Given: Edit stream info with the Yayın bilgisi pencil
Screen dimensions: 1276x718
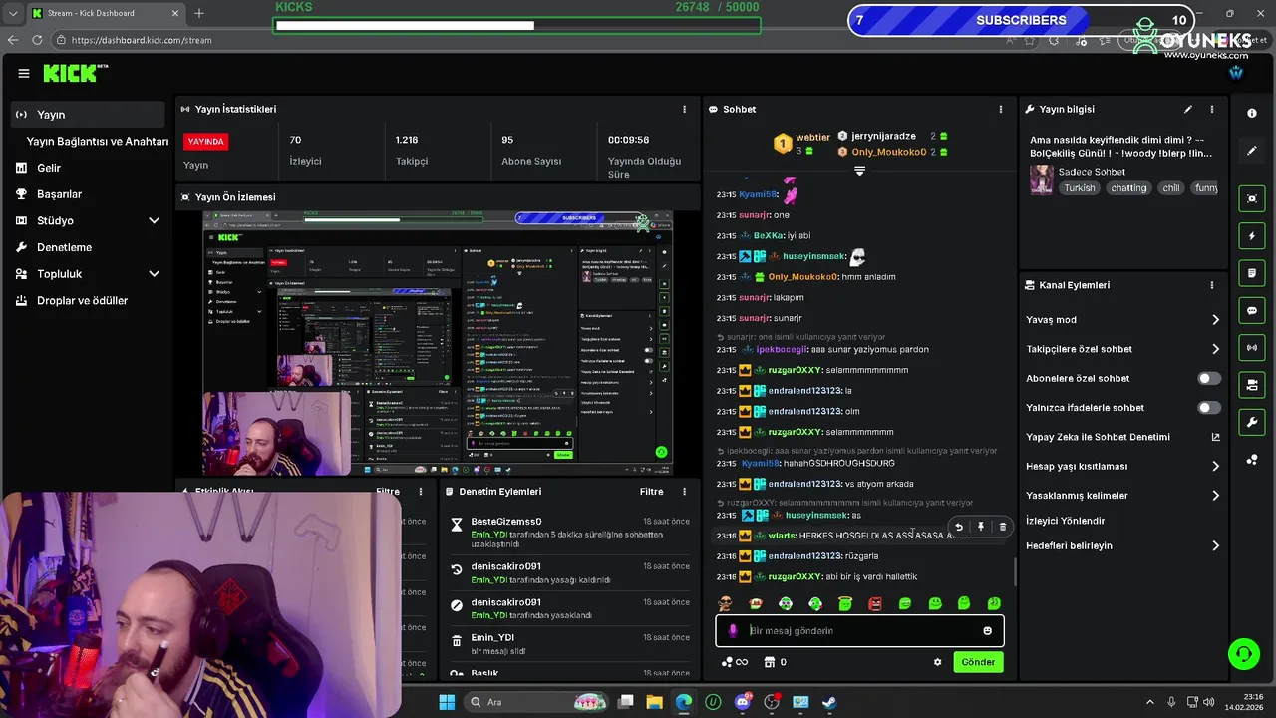Looking at the screenshot, I should pyautogui.click(x=1188, y=109).
